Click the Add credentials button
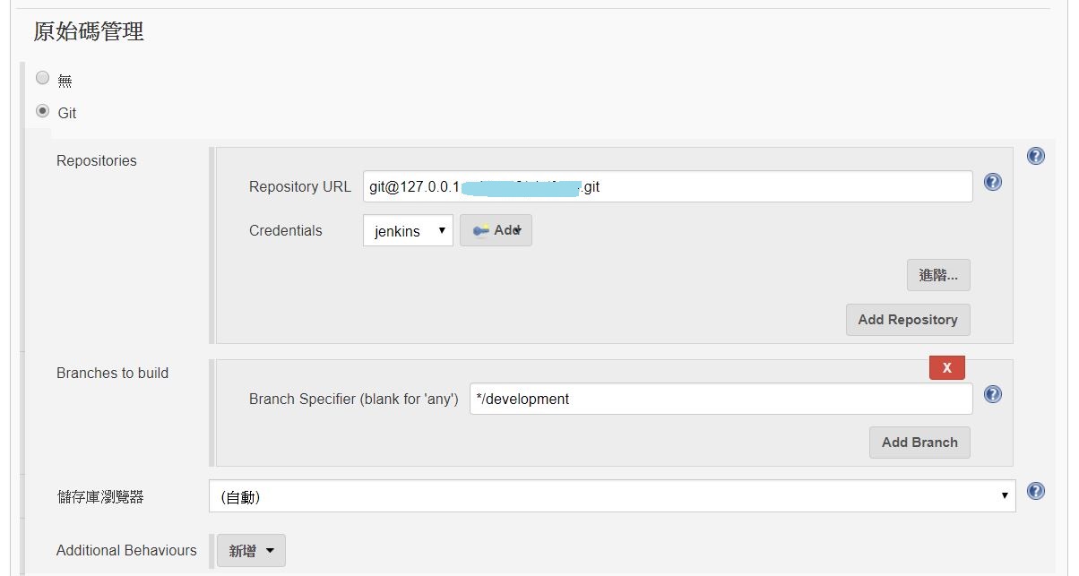 496,230
